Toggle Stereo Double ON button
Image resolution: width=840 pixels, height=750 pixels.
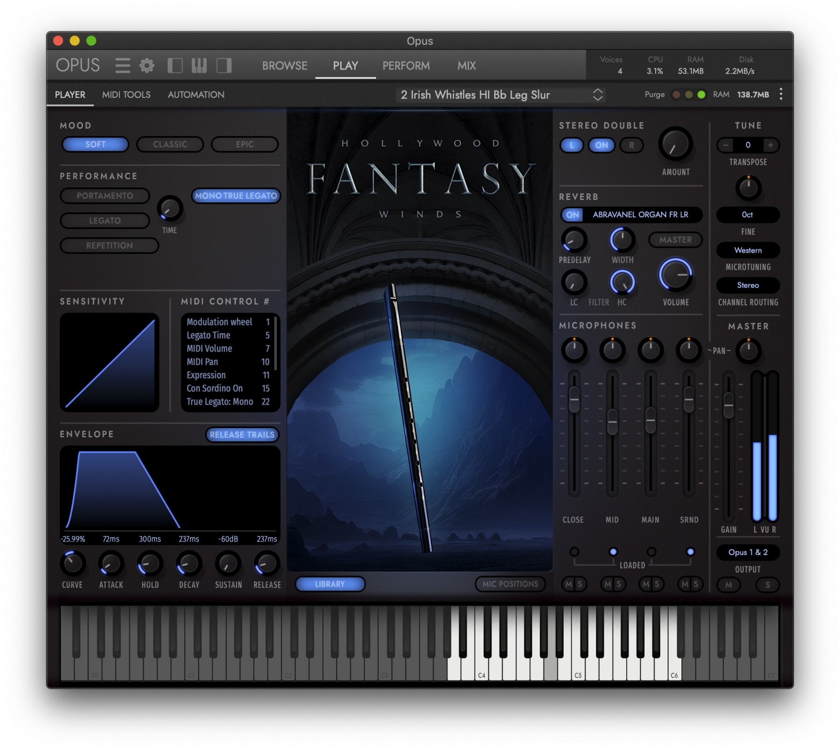pos(602,145)
